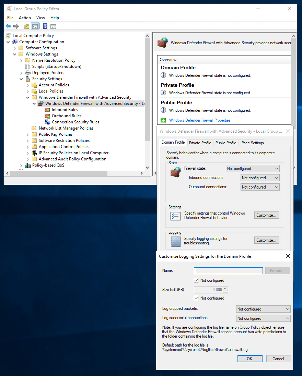Click the Size limit increment arrow
Viewport: 302px width, 376px height.
pyautogui.click(x=225, y=289)
